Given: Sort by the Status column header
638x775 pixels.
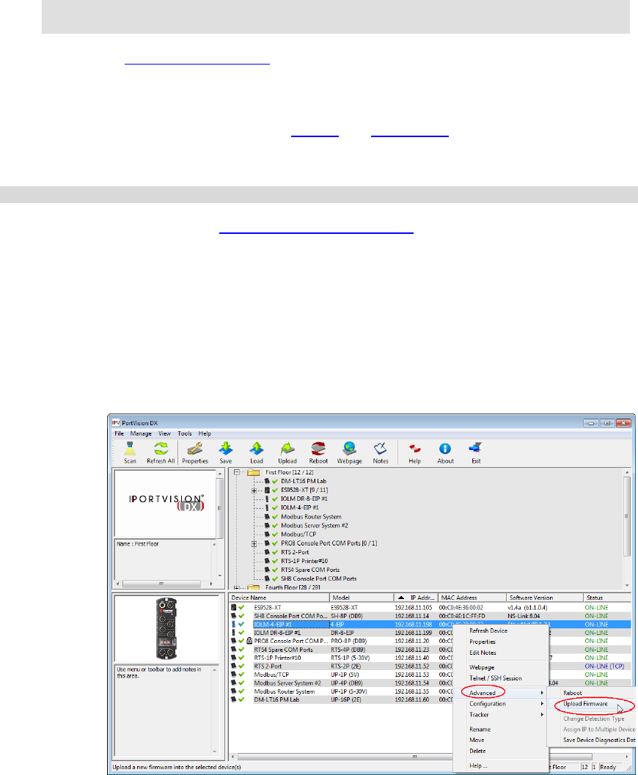Looking at the screenshot, I should click(x=607, y=598).
